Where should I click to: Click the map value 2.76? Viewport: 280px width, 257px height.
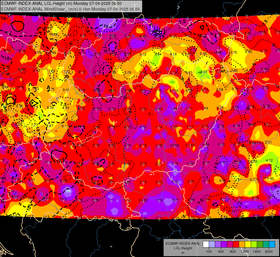175,164
